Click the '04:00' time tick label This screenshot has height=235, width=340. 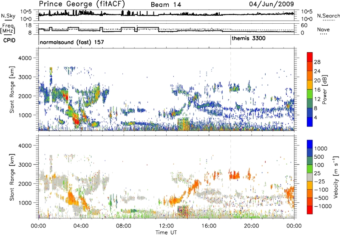pos(81,226)
